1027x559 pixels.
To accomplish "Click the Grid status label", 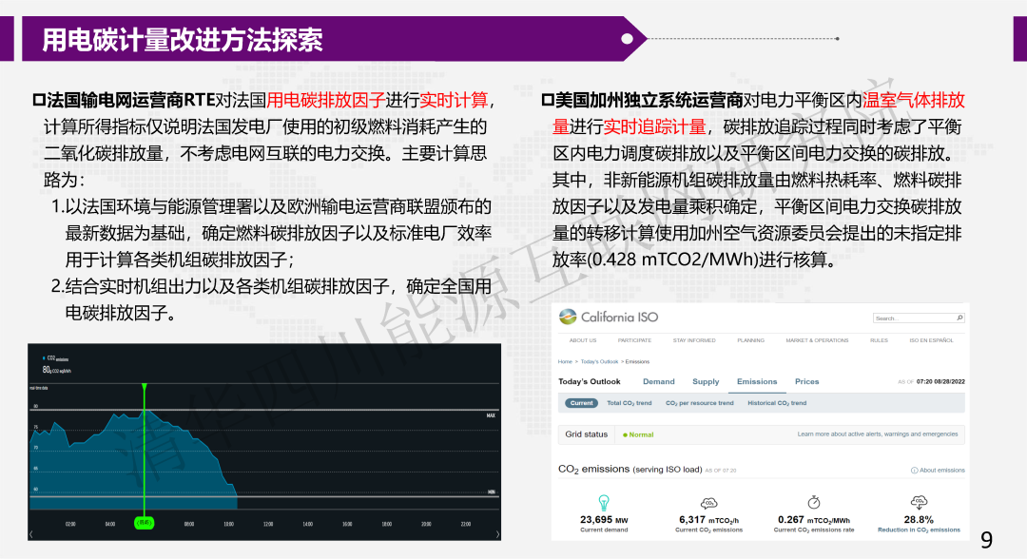I will pos(586,434).
